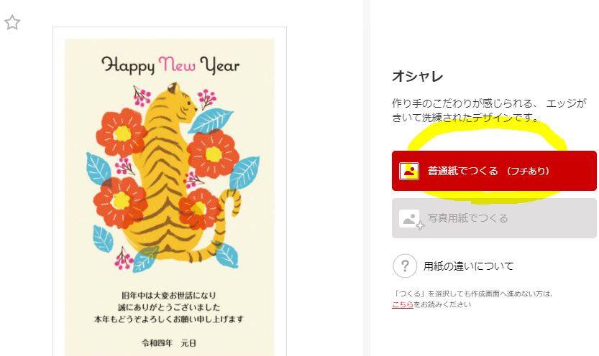Click the Happy New Year title on card
Screen dimensions: 599x356
coord(170,65)
